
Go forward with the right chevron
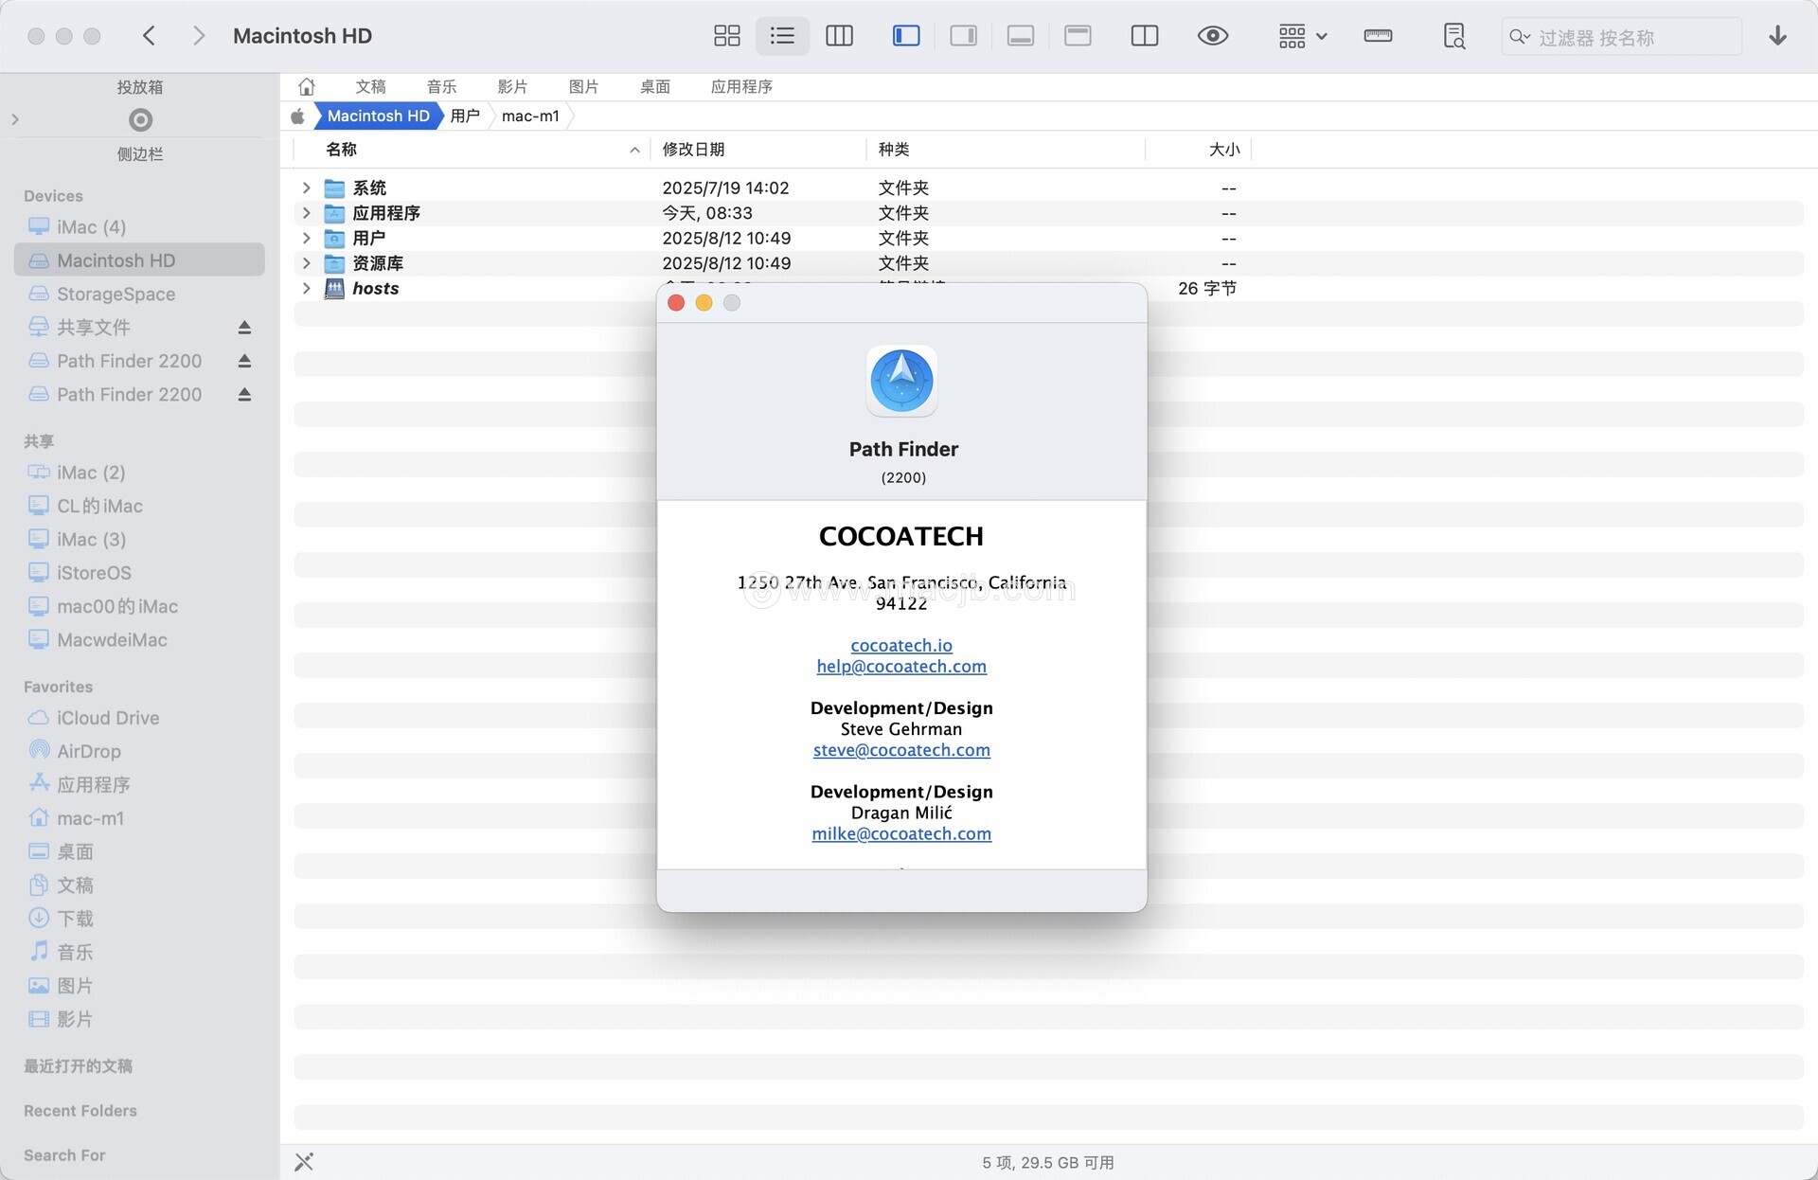click(198, 36)
